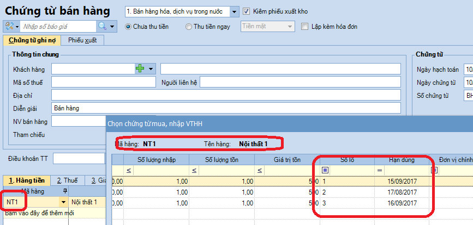Click the ≤ filter operator under 'Giá trị tồn'
The height and width of the screenshot is (225, 473).
[x=260, y=171]
